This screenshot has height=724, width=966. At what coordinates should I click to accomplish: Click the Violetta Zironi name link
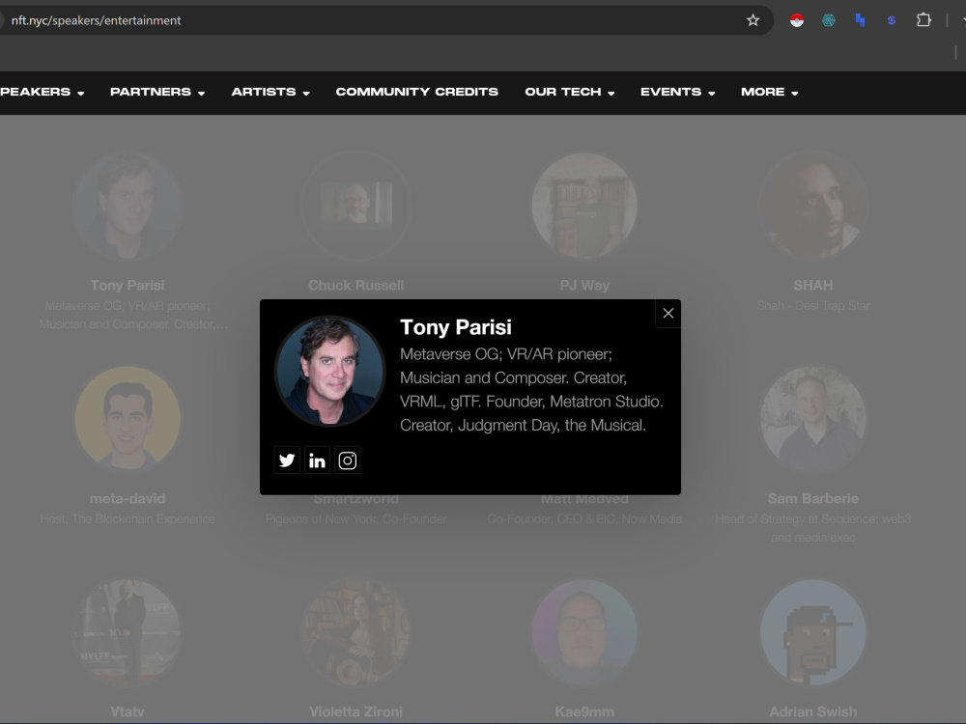[356, 711]
